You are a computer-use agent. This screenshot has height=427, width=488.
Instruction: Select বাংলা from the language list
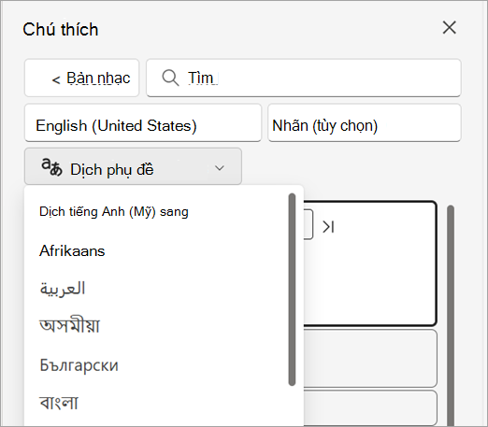pos(59,403)
